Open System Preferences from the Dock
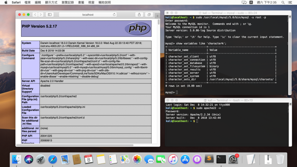This screenshot has height=167, width=297. point(233,159)
